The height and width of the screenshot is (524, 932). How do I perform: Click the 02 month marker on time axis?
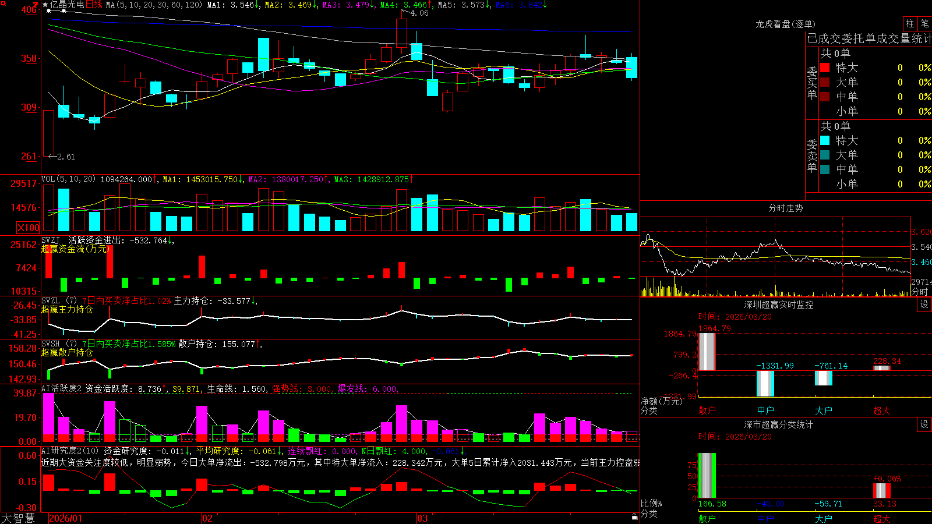207,518
